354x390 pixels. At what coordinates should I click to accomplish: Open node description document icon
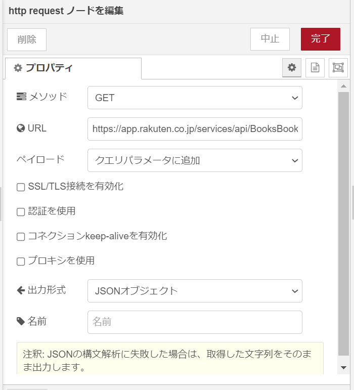pyautogui.click(x=315, y=68)
